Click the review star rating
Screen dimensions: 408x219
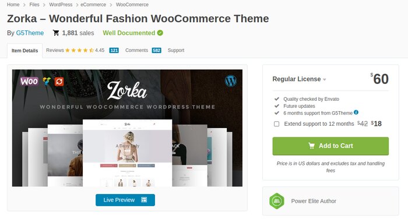coord(79,50)
